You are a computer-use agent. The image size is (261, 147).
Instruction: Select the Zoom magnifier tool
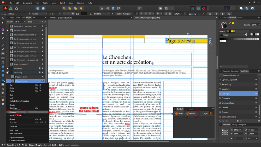3,104
